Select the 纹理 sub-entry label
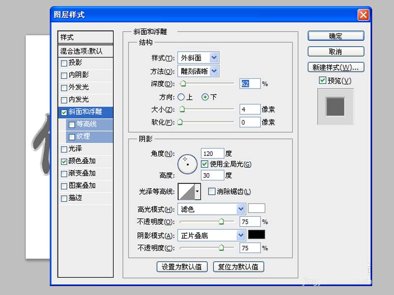Image resolution: width=394 pixels, height=295 pixels. (83, 136)
